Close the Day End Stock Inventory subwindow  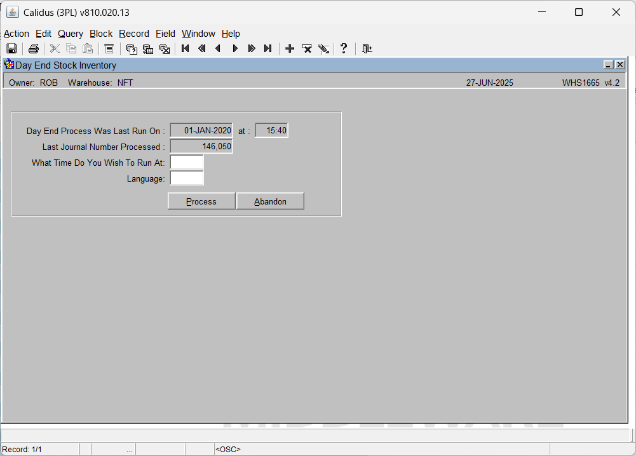(x=620, y=65)
